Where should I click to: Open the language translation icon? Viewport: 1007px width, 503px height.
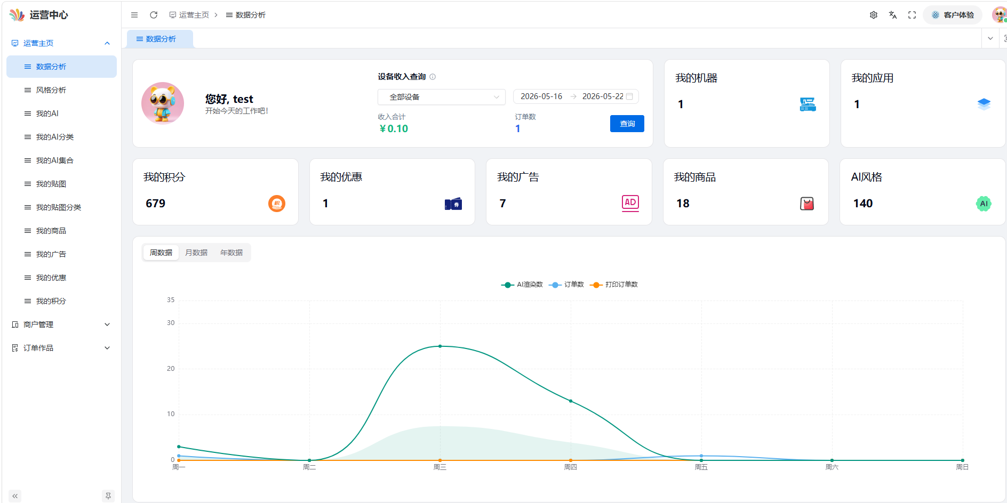[x=893, y=15]
